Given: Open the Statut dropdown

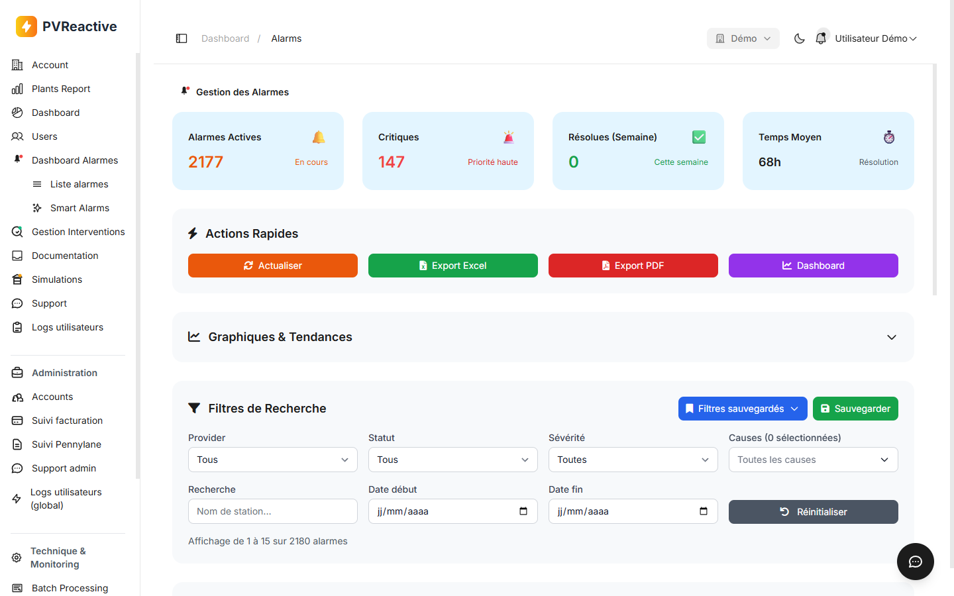Looking at the screenshot, I should tap(453, 460).
